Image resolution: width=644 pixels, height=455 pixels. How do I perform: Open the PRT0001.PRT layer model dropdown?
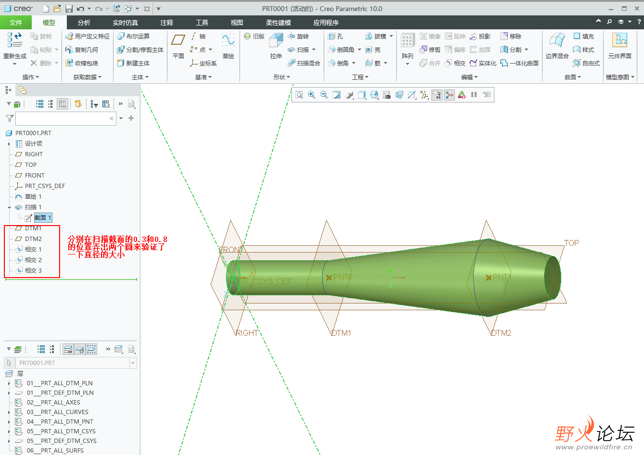click(x=133, y=363)
